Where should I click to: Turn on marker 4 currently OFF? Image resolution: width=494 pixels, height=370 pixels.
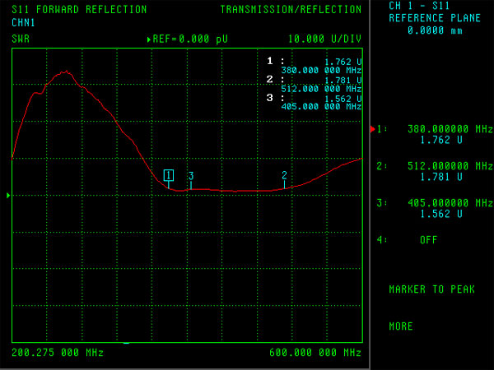[407, 240]
